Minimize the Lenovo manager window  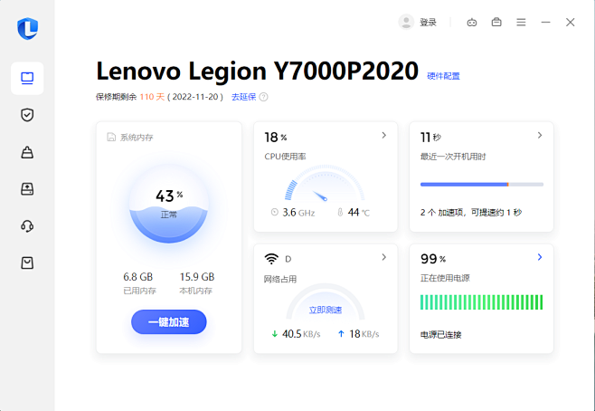(545, 23)
